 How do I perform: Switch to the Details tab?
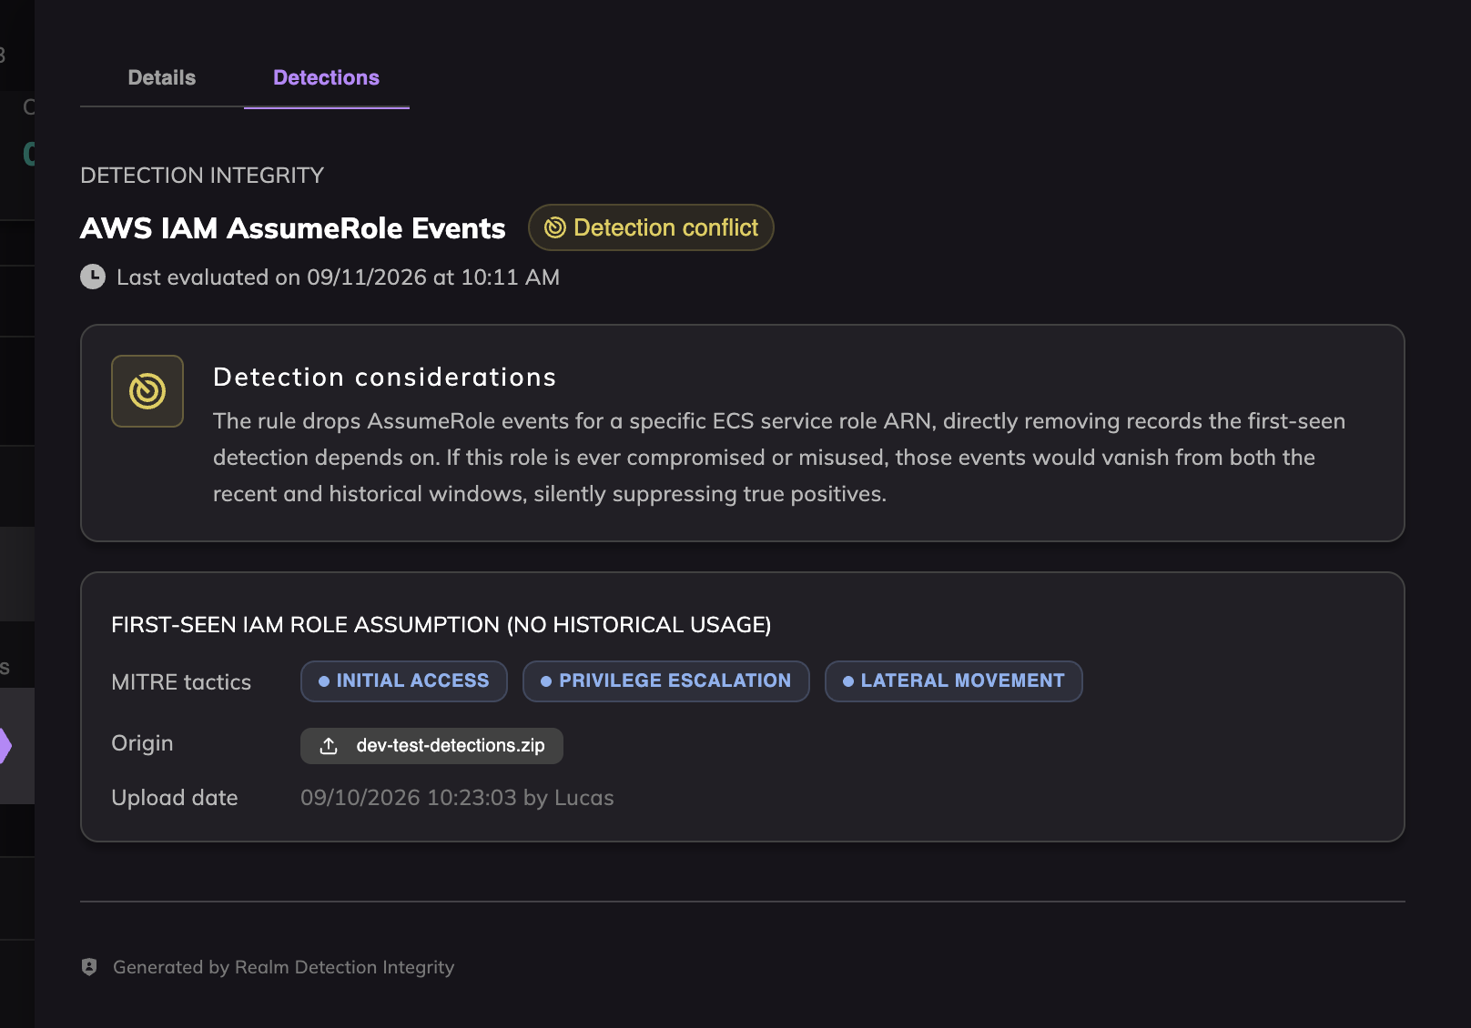pyautogui.click(x=162, y=78)
